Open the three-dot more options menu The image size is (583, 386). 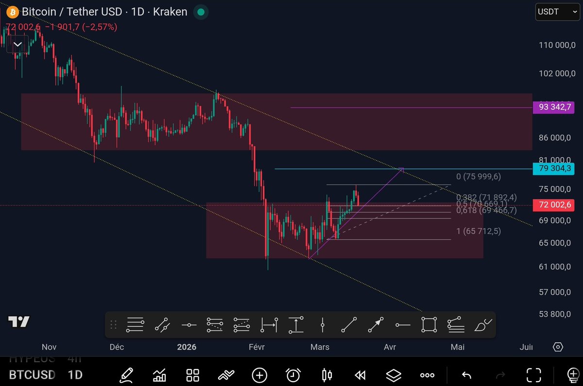click(427, 374)
